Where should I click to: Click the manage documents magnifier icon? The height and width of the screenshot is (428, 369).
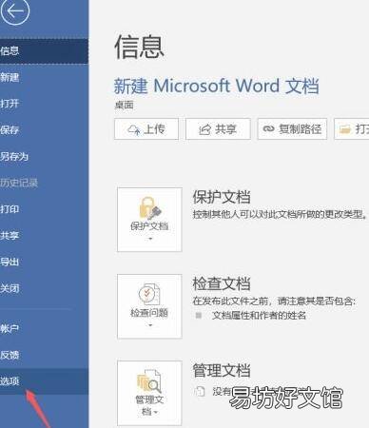(x=149, y=381)
